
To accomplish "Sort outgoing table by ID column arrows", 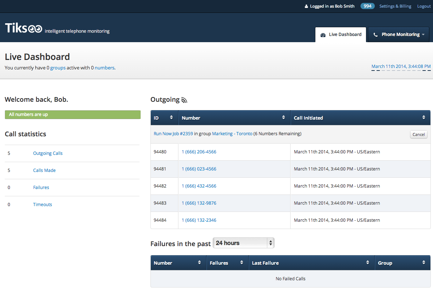I will point(172,117).
